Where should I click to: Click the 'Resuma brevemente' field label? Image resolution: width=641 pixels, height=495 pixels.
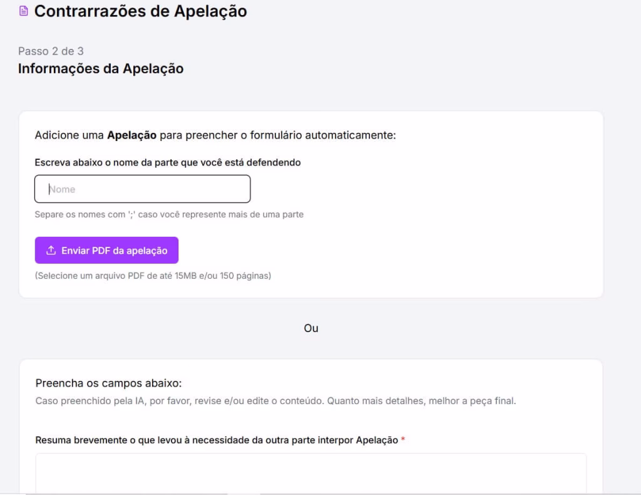pos(217,440)
